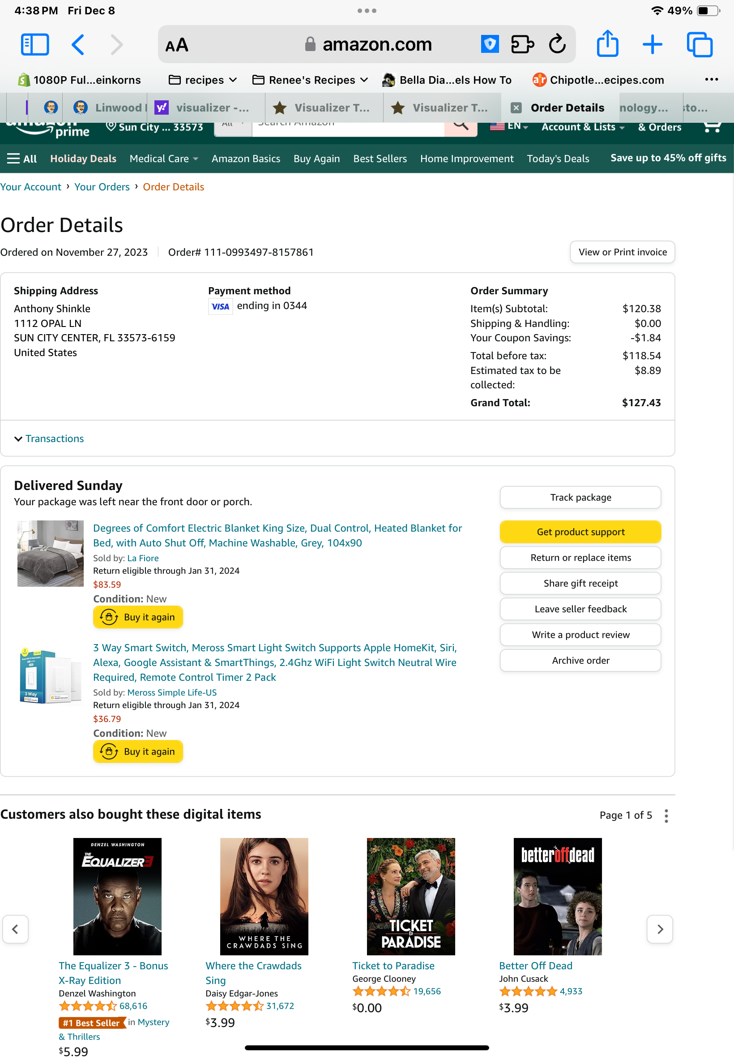The height and width of the screenshot is (1057, 734).
Task: Close the Order Details tab
Action: (516, 107)
